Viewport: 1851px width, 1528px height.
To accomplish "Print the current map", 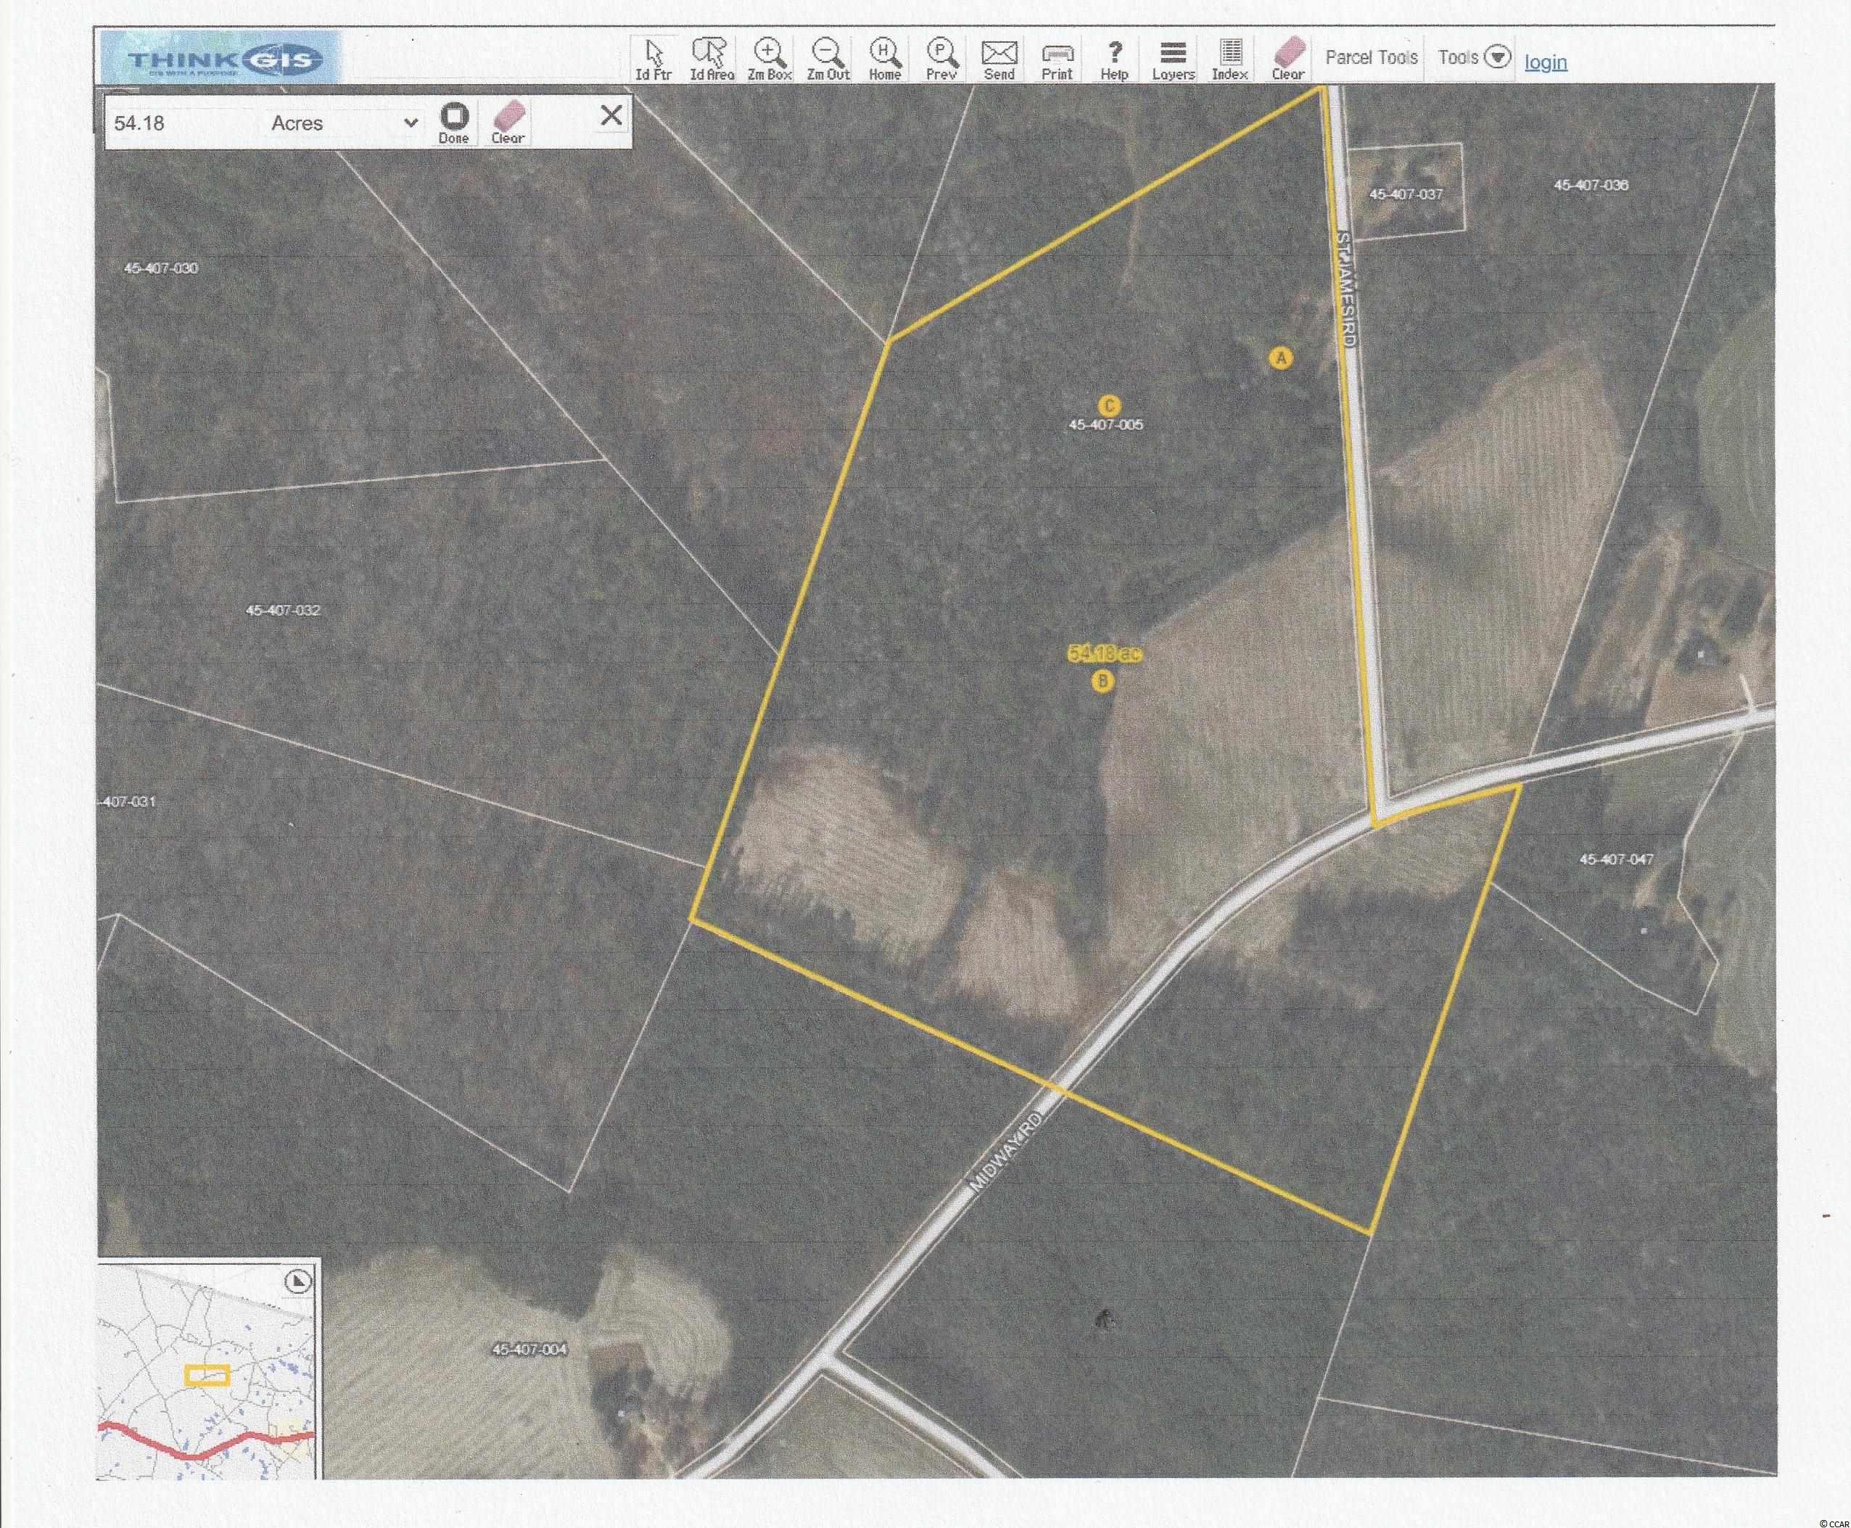I will [1056, 59].
